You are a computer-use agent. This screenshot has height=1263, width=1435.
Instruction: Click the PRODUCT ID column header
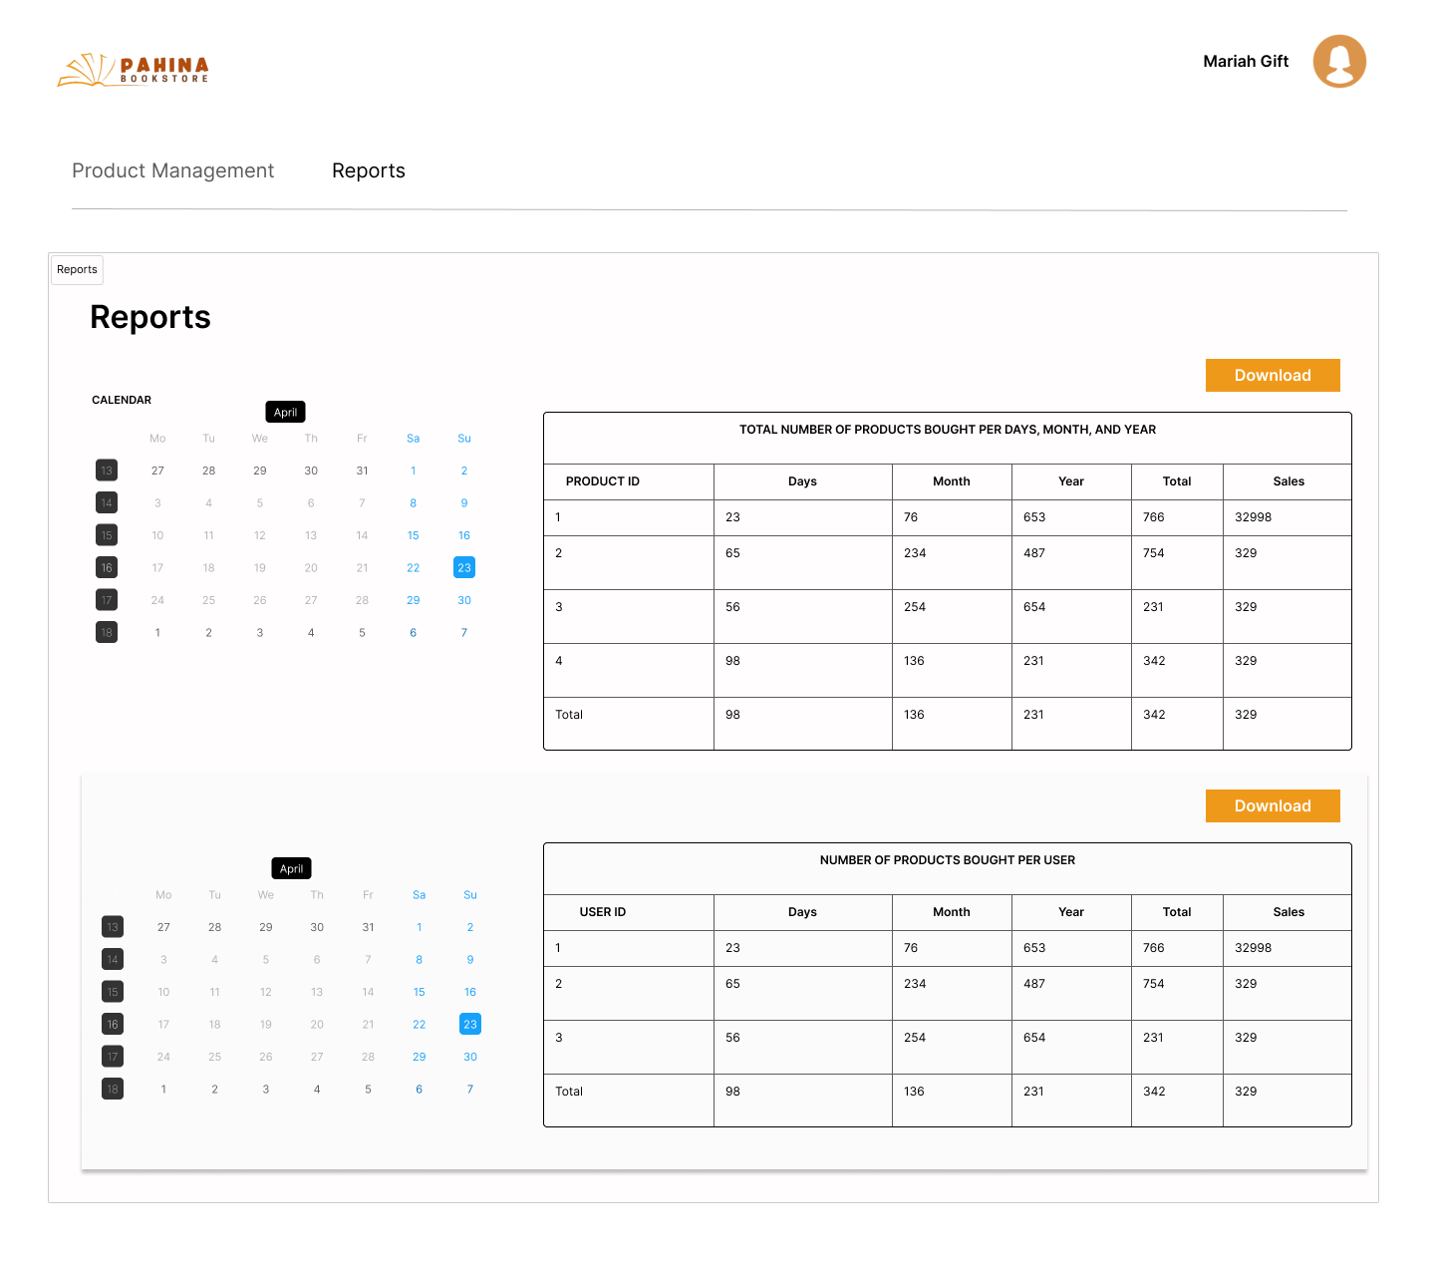tap(603, 481)
